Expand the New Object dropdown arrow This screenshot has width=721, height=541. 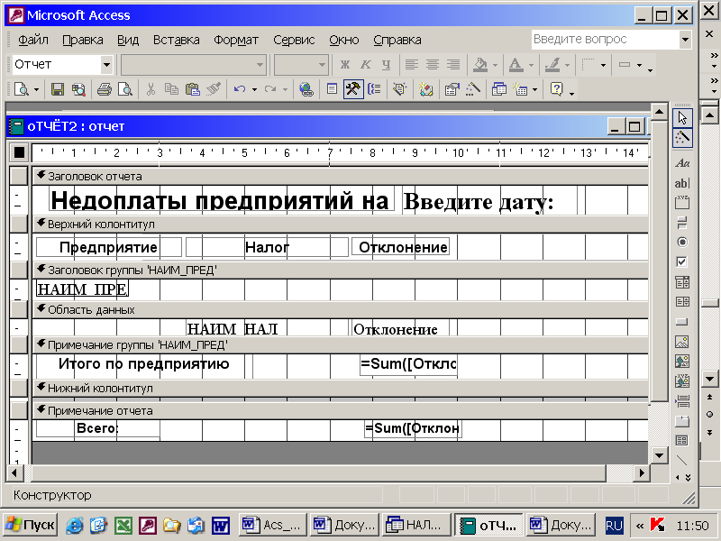coord(534,89)
